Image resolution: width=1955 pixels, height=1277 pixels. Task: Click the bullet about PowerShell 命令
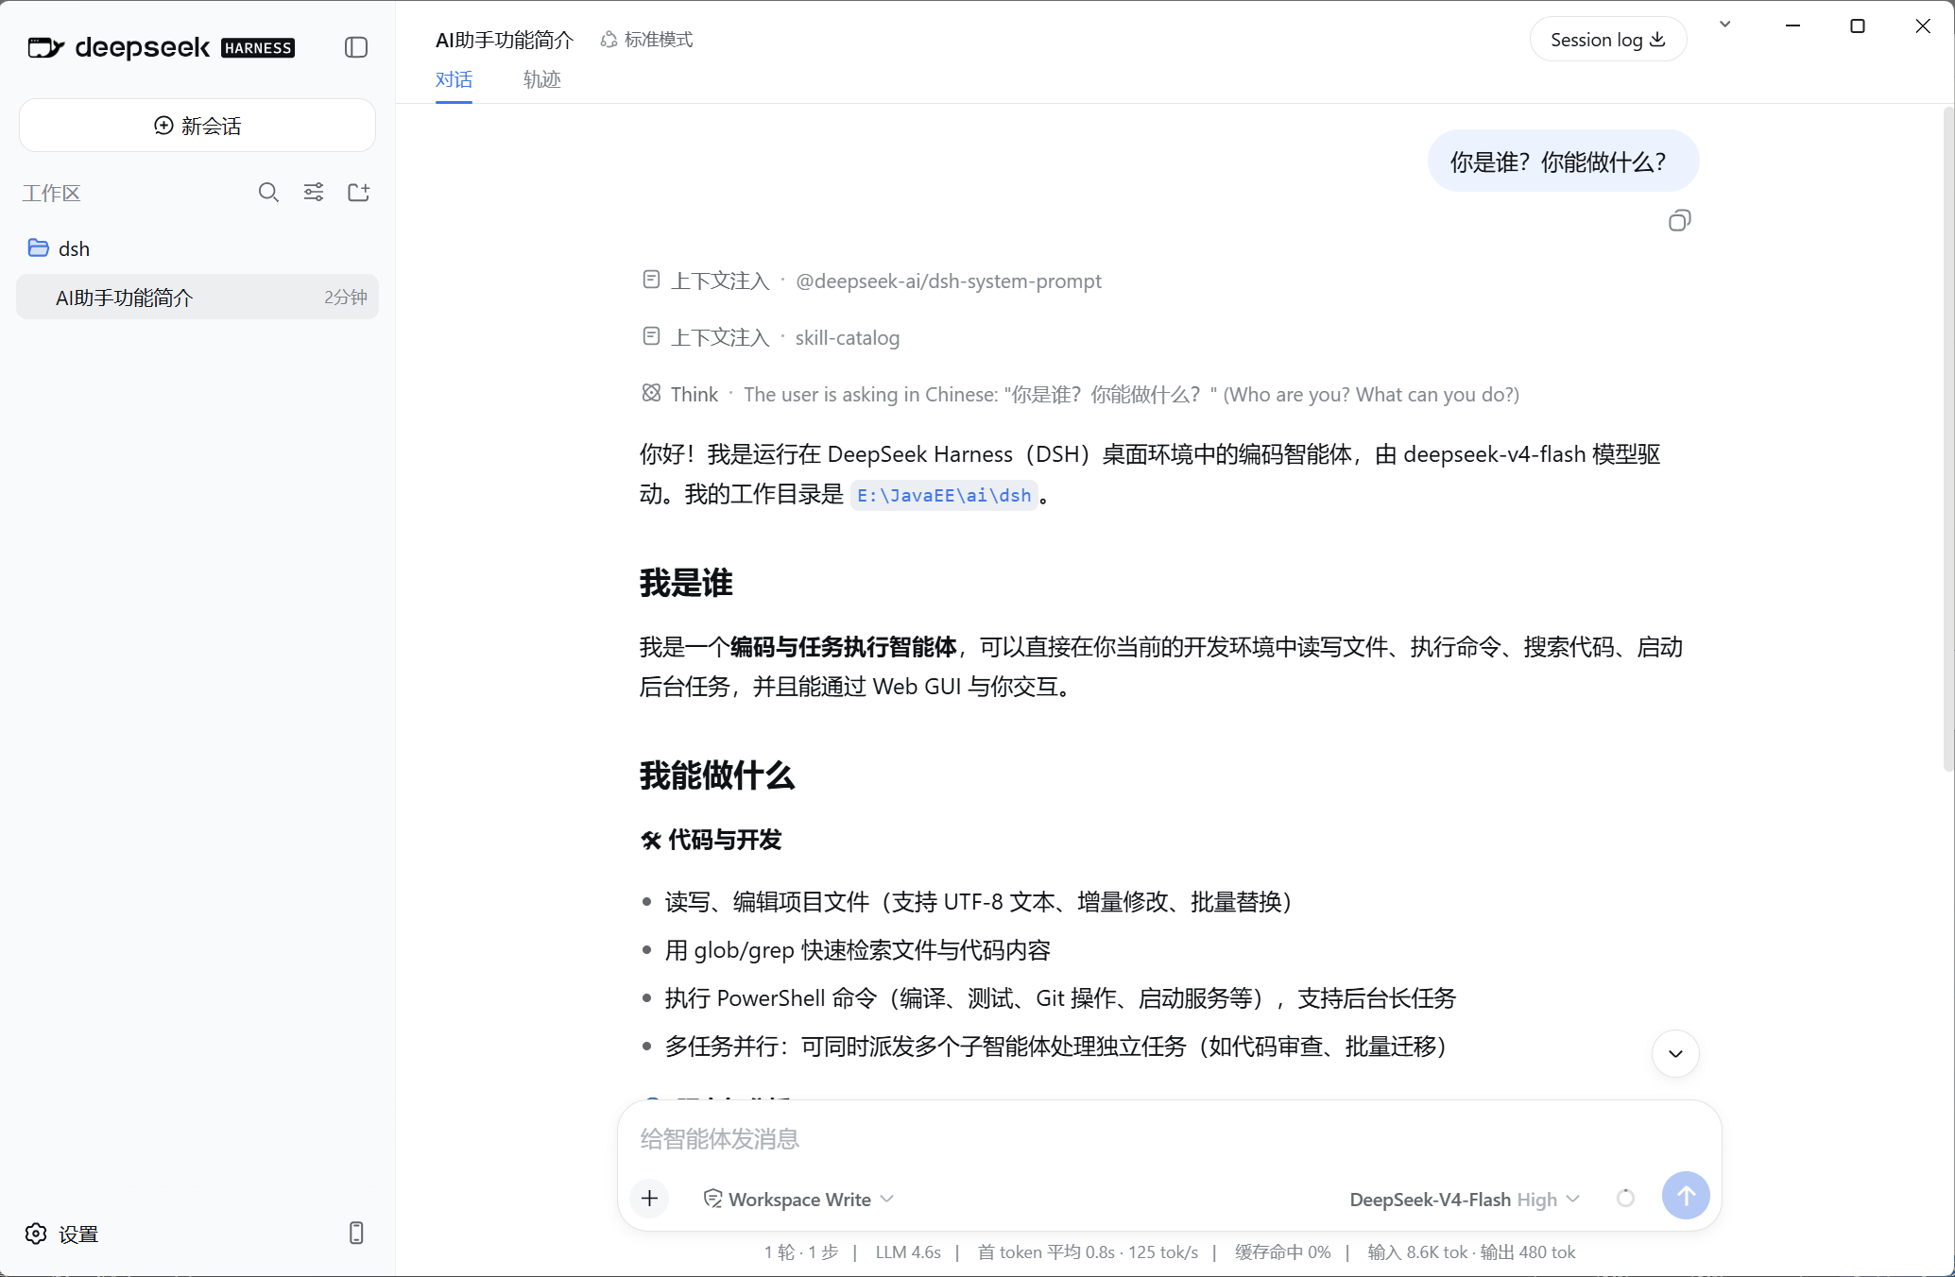(x=1060, y=998)
